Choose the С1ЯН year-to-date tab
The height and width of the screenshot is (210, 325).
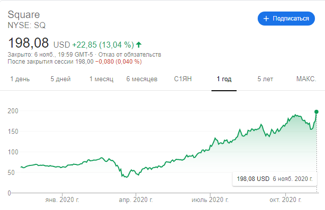tap(183, 79)
